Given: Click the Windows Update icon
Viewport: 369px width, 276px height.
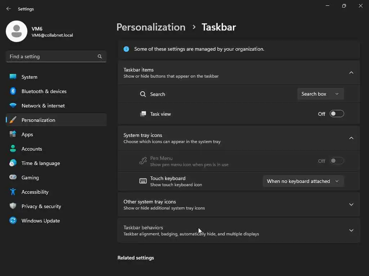Looking at the screenshot, I should click(13, 221).
